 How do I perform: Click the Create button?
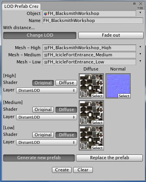(62, 170)
